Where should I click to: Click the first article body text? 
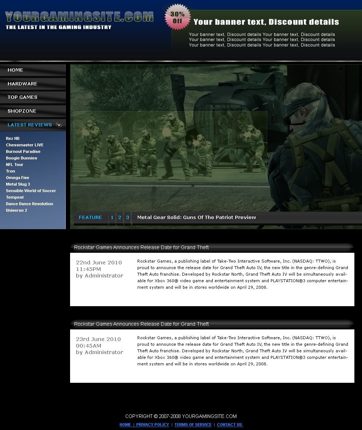243,274
